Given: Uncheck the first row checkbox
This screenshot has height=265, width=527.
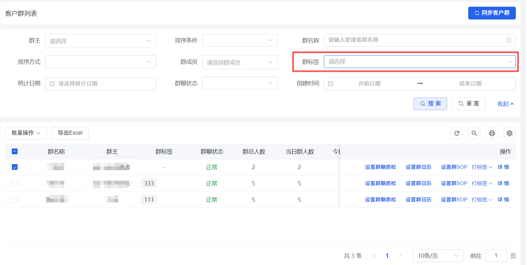Looking at the screenshot, I should (15, 167).
